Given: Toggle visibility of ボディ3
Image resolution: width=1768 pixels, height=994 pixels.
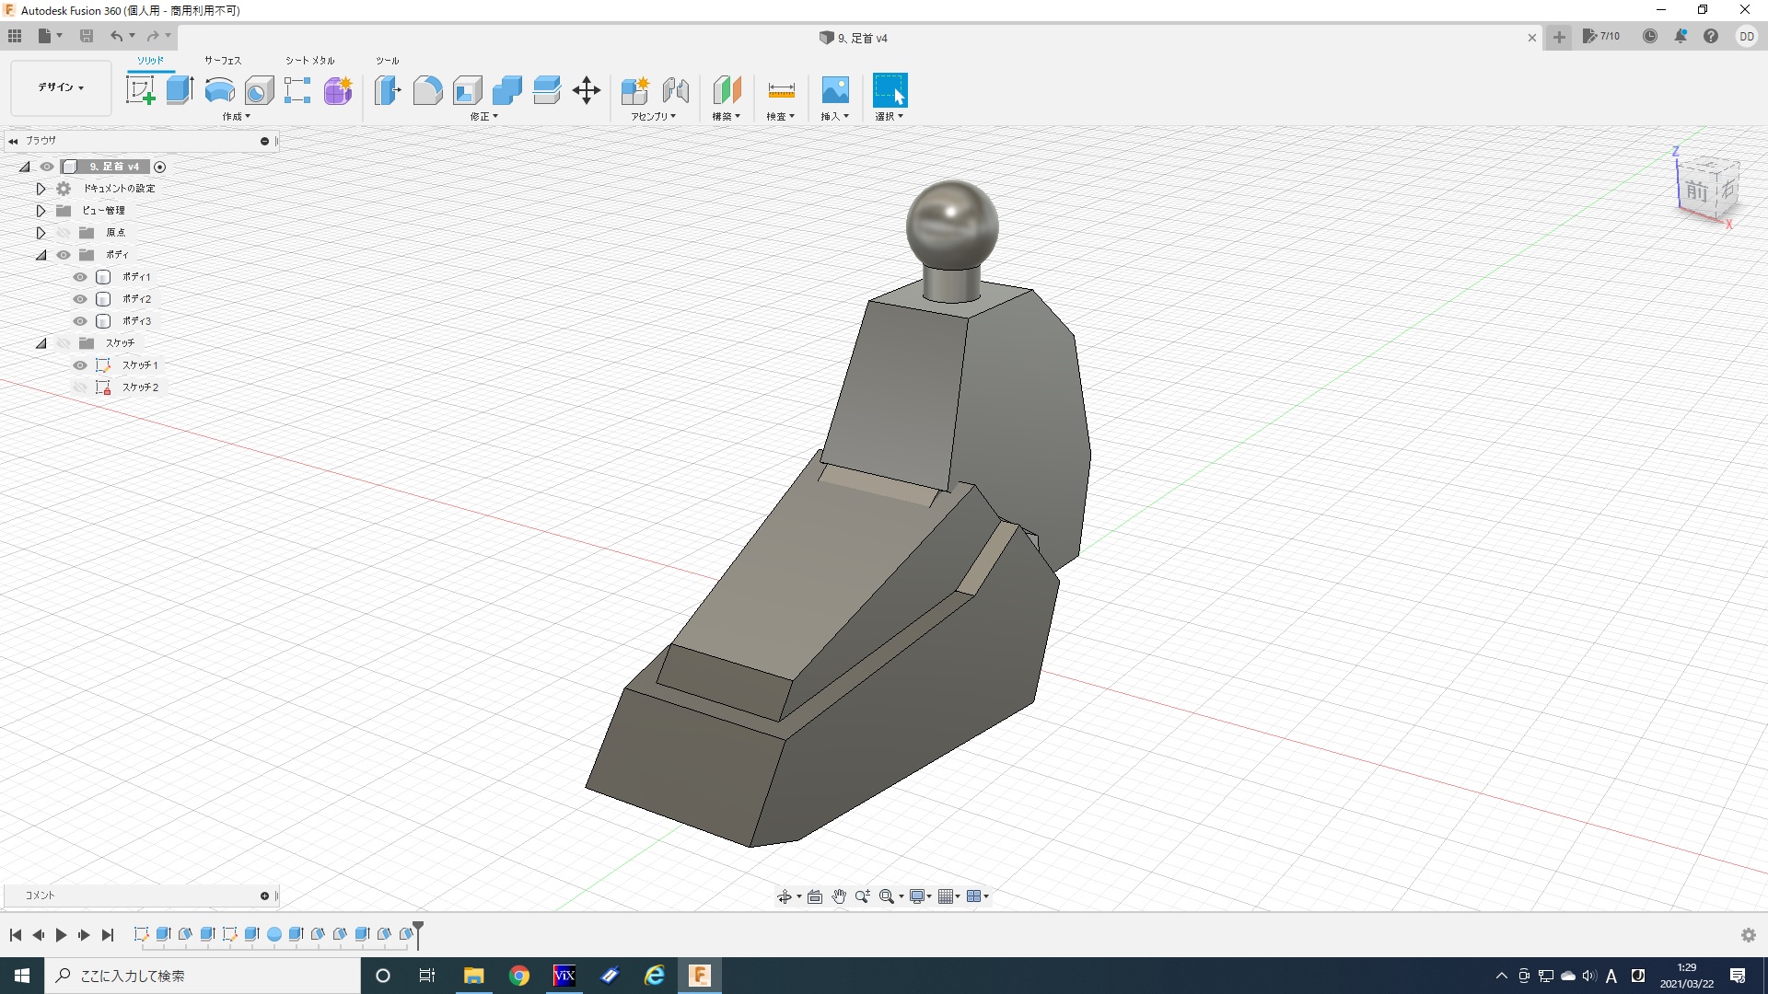Looking at the screenshot, I should tap(80, 321).
